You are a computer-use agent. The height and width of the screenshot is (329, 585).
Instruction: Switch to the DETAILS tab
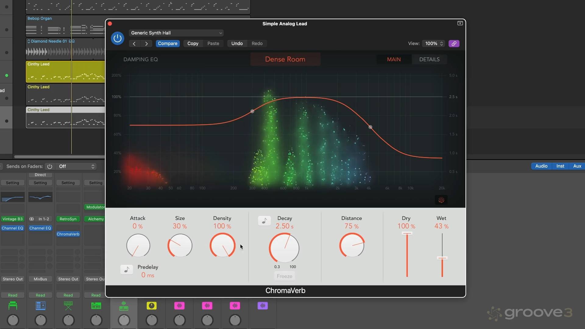429,59
